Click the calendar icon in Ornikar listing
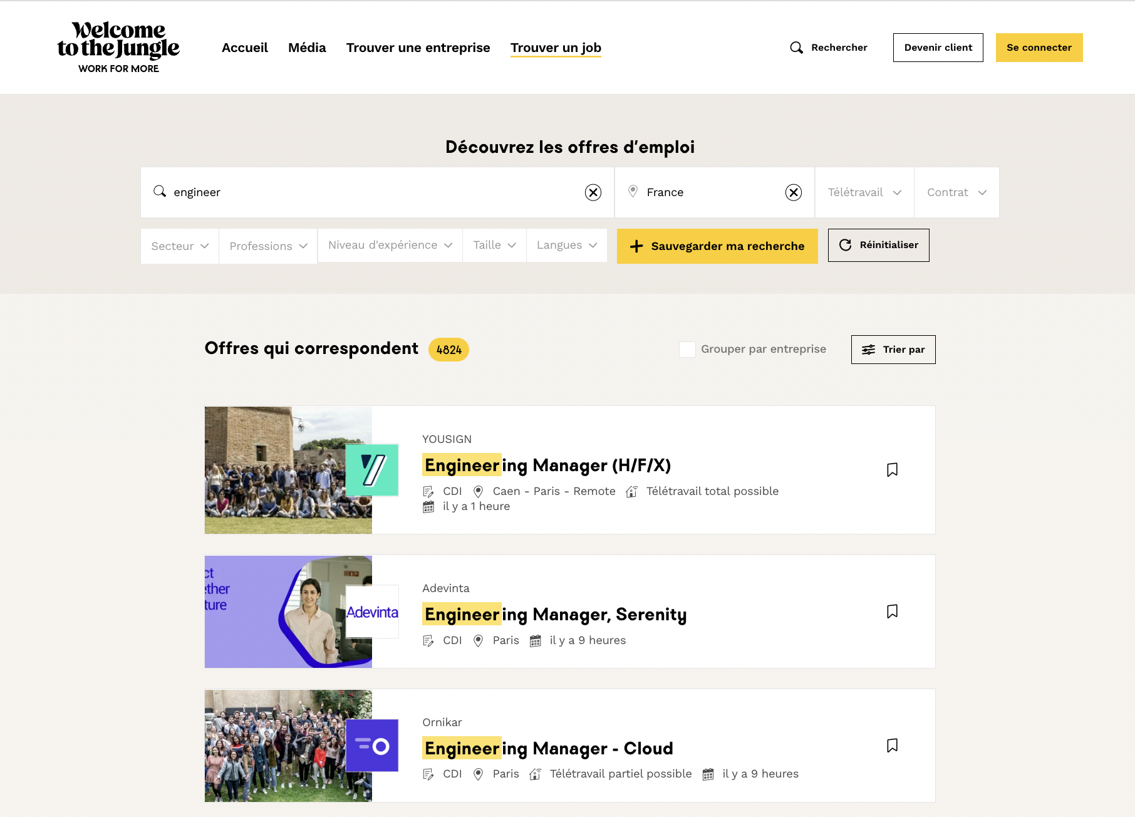Image resolution: width=1135 pixels, height=817 pixels. tap(708, 774)
